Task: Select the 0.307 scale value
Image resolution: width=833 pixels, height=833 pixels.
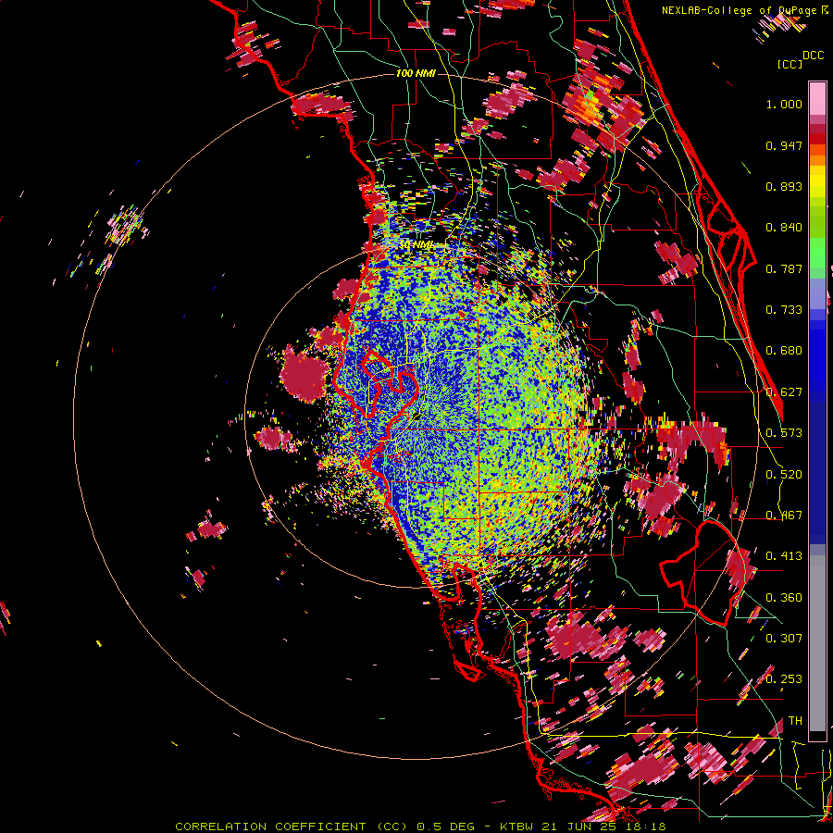Action: click(784, 638)
